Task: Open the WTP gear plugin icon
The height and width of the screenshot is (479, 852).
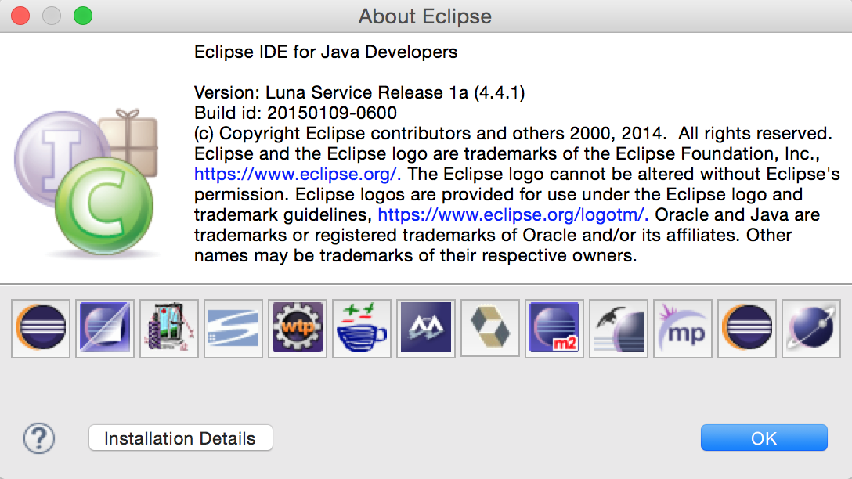Action: coord(298,329)
